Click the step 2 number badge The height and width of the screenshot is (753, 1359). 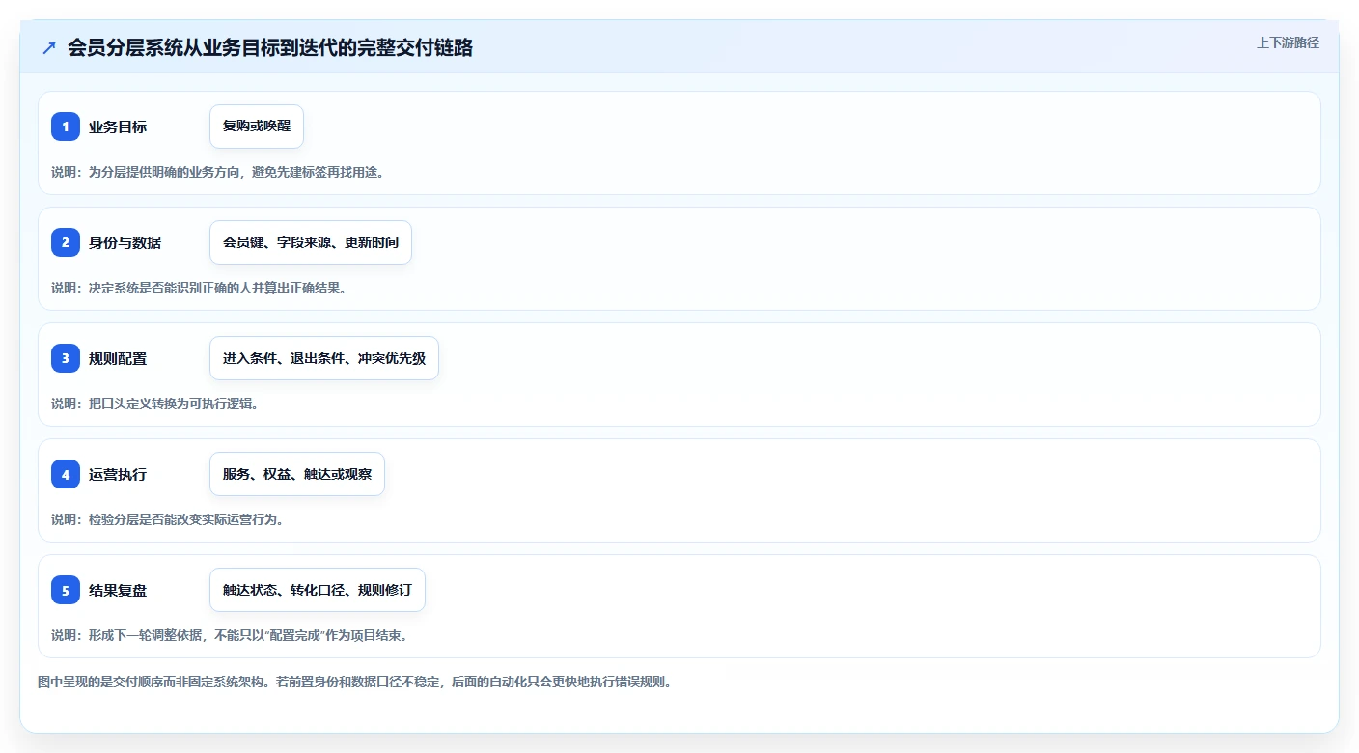pos(66,242)
